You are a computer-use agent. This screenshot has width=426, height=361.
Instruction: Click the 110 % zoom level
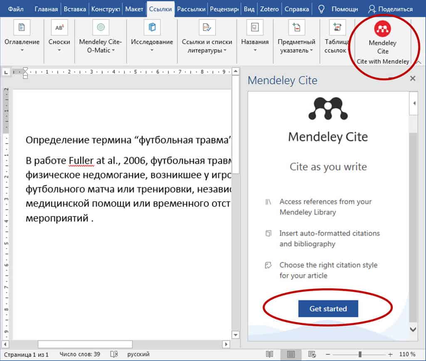407,354
